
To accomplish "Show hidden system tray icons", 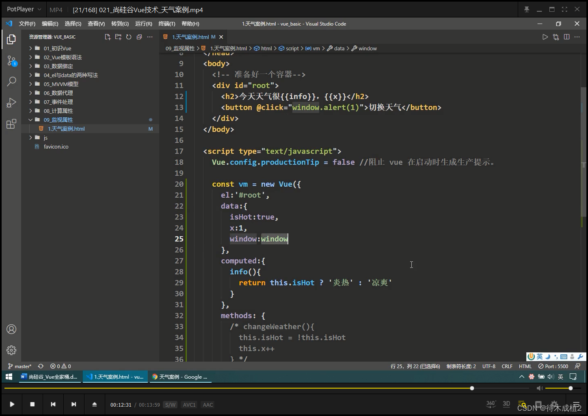I will pos(522,377).
